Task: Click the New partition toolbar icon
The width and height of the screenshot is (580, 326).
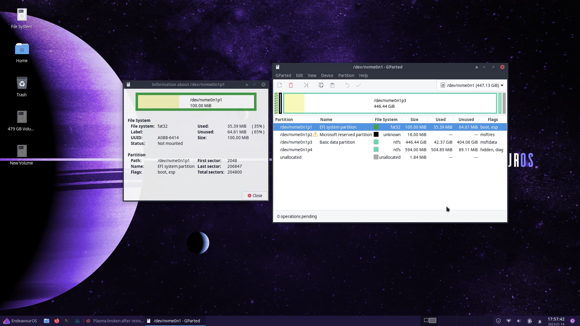Action: coord(280,85)
